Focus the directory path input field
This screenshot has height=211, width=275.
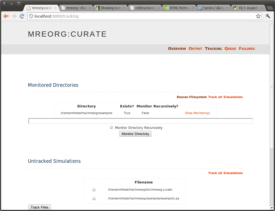(140, 121)
